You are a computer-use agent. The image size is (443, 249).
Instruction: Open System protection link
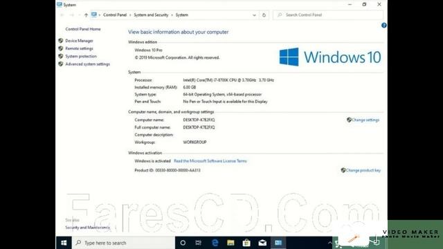tap(81, 56)
